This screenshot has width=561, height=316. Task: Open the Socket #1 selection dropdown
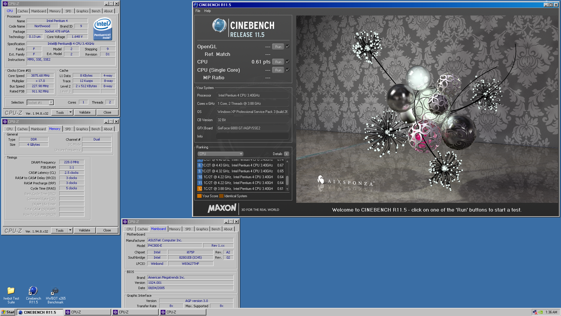click(51, 102)
